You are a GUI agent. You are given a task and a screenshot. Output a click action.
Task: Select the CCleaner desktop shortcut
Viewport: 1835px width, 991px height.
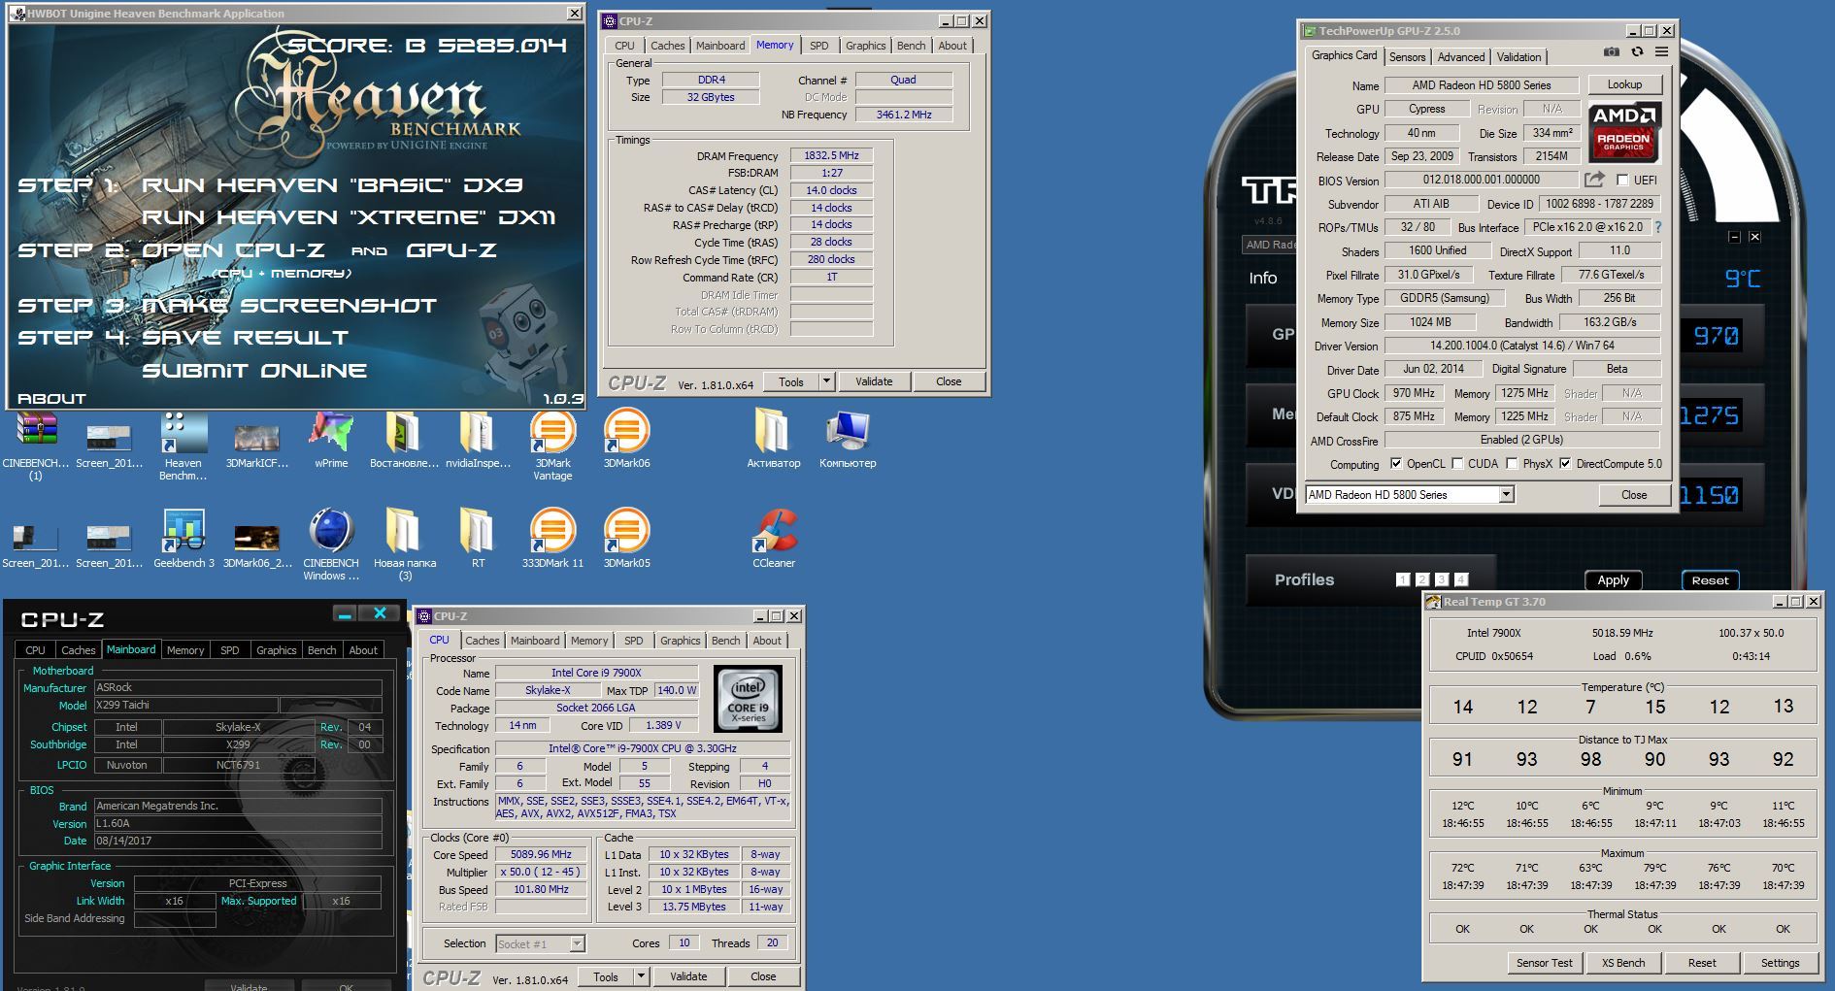(774, 539)
